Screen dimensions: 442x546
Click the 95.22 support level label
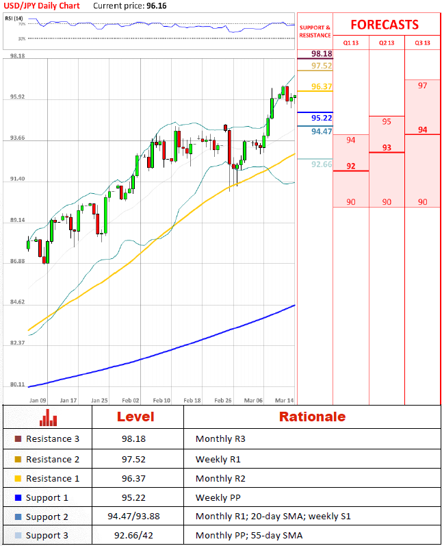pyautogui.click(x=322, y=118)
